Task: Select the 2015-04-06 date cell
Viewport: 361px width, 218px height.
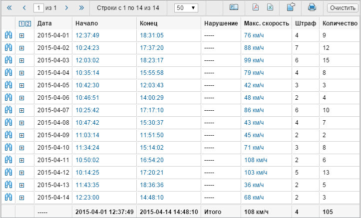Action: (53, 97)
